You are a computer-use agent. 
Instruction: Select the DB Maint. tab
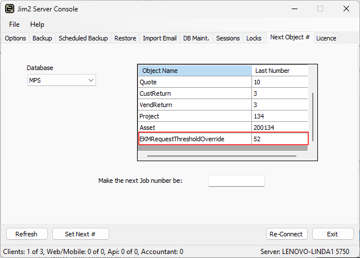(x=196, y=38)
